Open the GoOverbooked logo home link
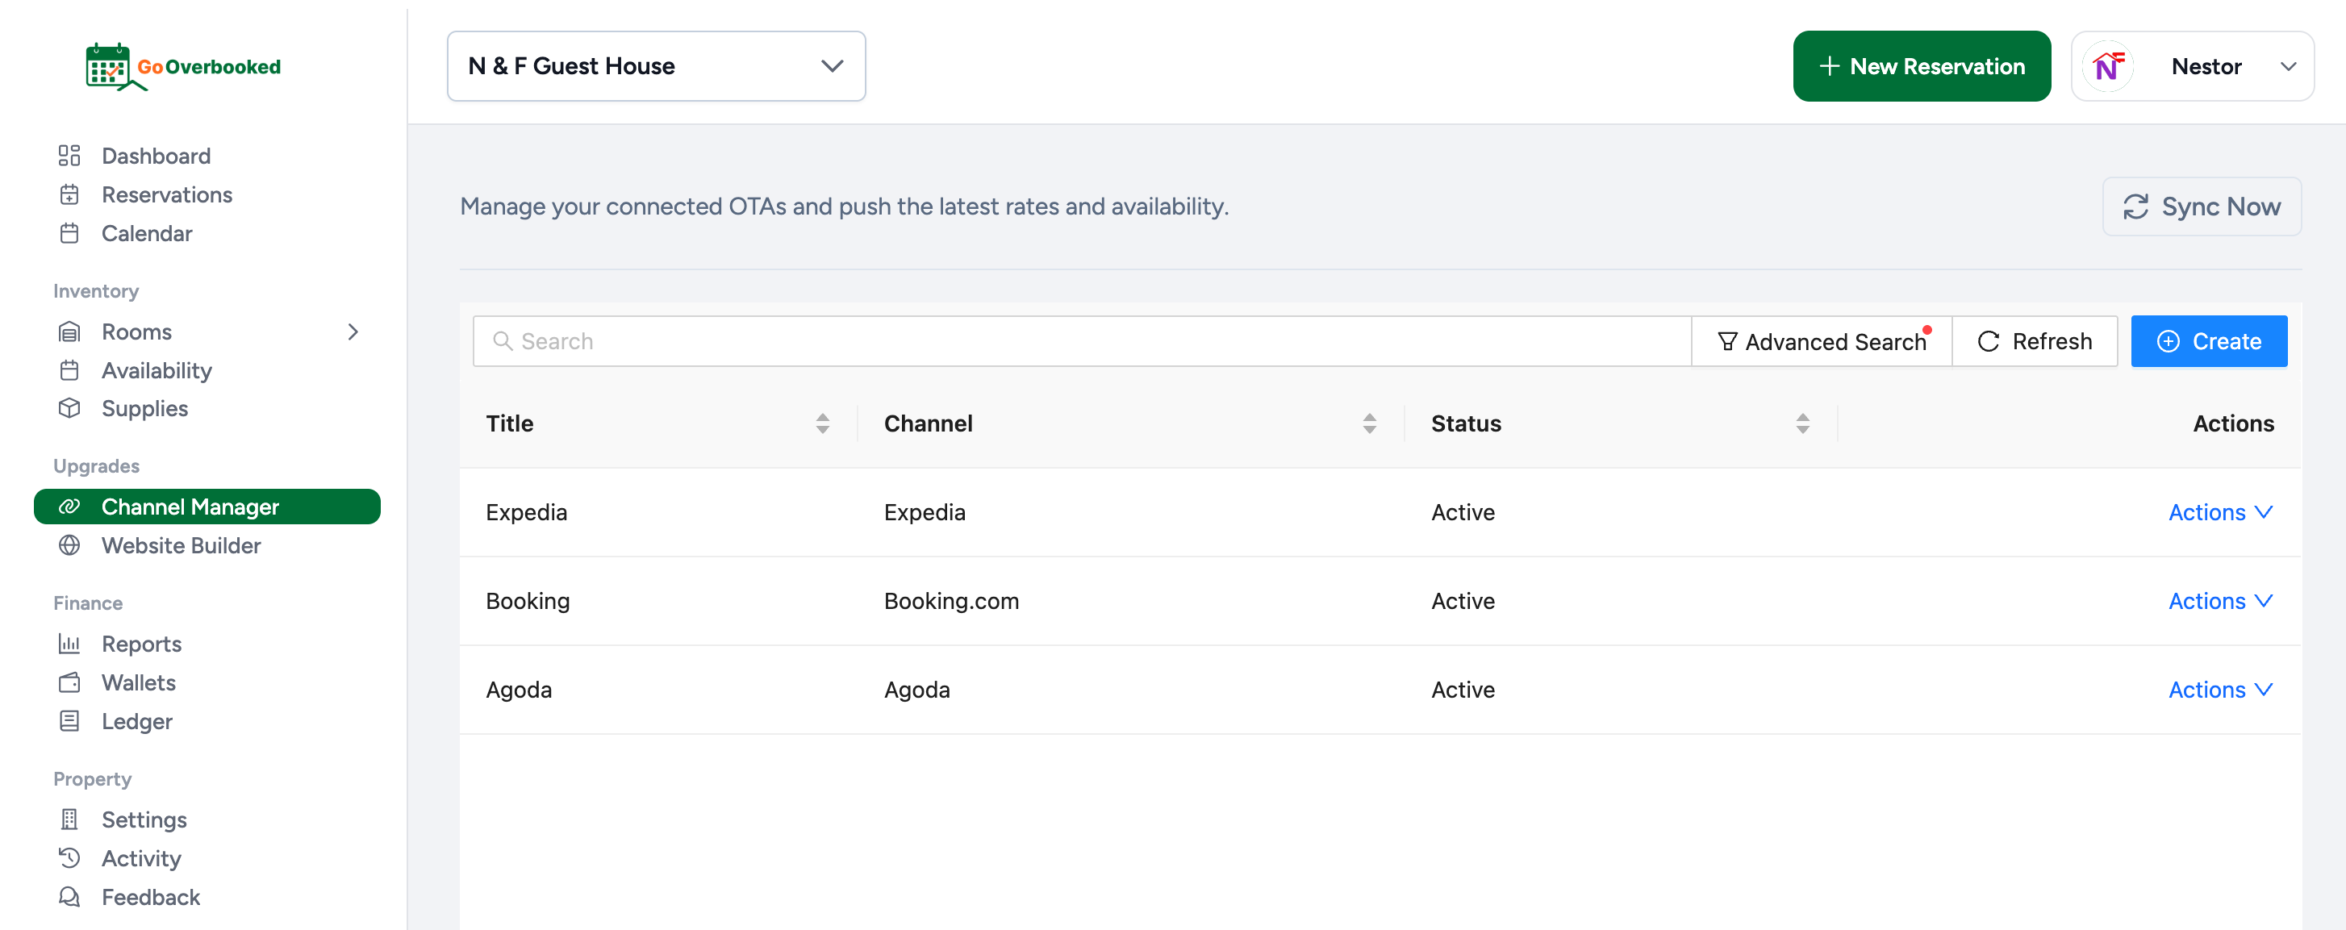2346x930 pixels. [x=183, y=66]
